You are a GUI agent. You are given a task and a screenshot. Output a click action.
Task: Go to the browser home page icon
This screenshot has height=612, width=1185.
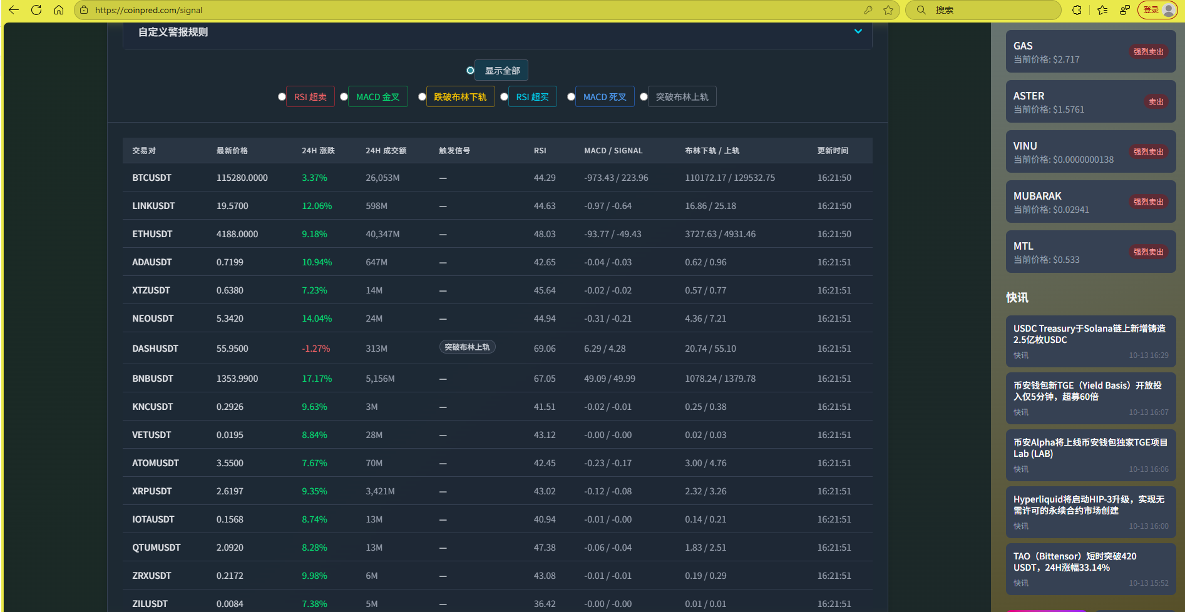coord(59,10)
